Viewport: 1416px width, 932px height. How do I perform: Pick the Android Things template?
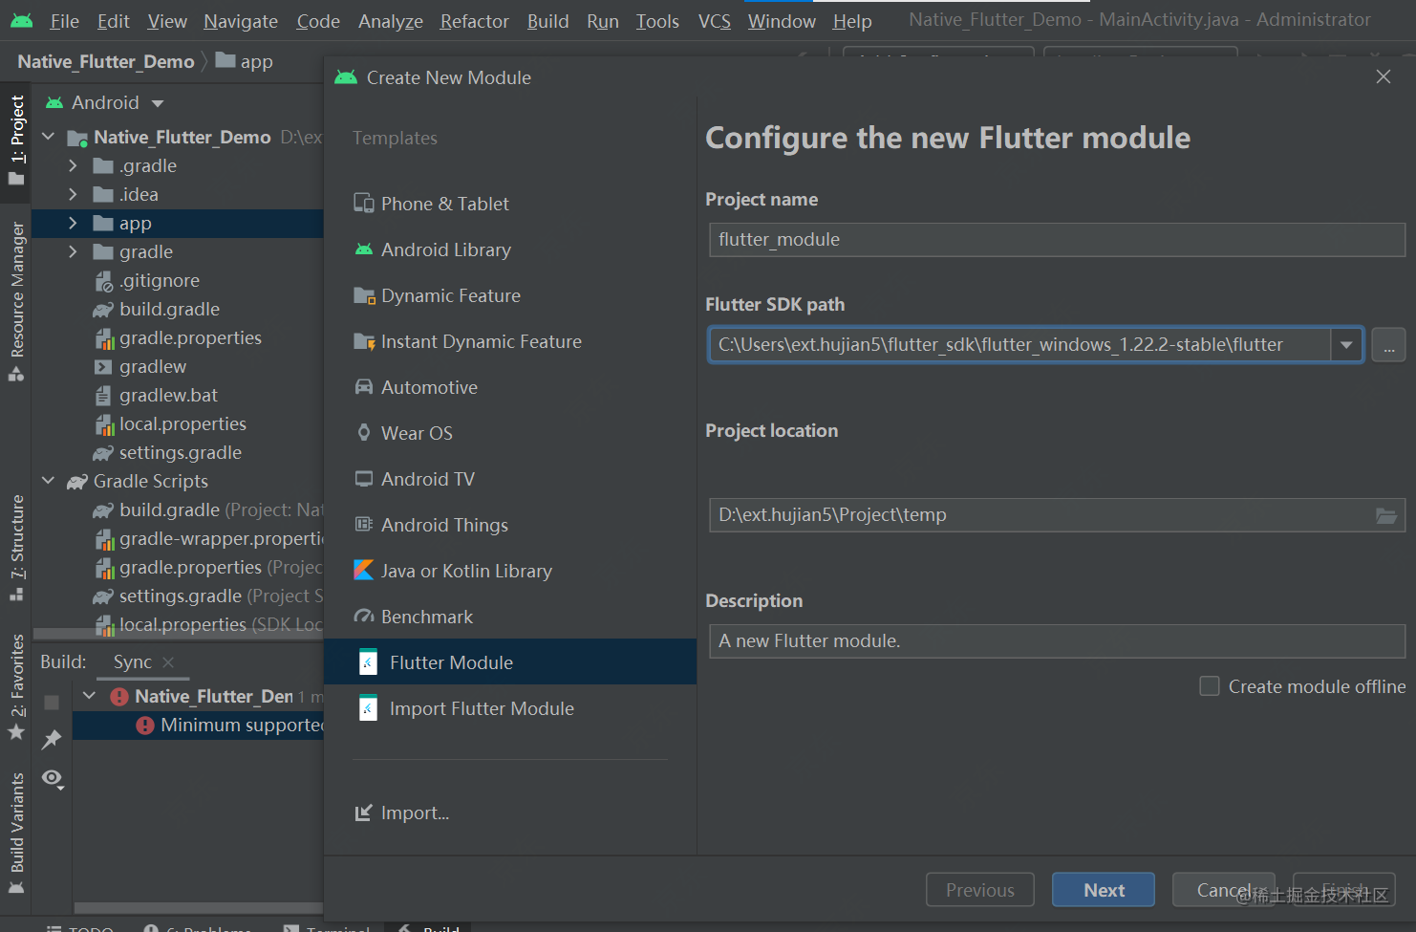(430, 525)
